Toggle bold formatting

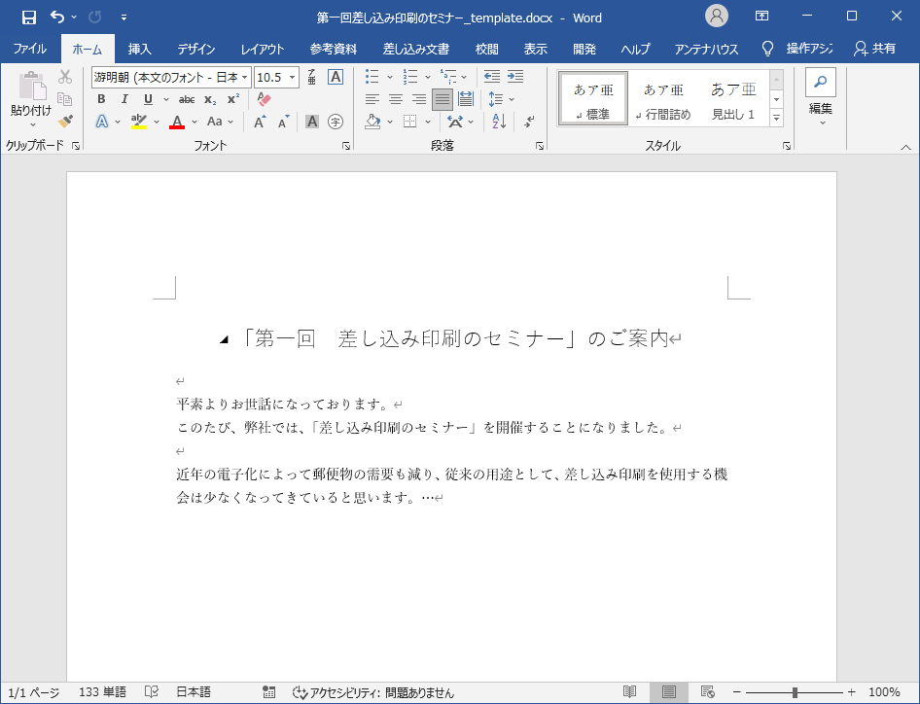click(100, 99)
